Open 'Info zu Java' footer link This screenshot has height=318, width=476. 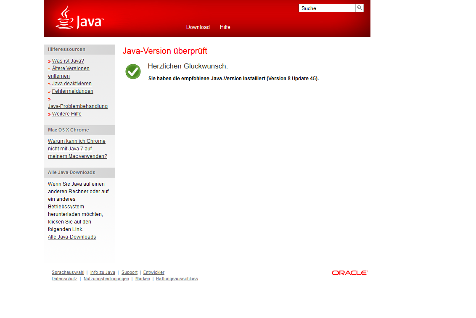pos(103,273)
